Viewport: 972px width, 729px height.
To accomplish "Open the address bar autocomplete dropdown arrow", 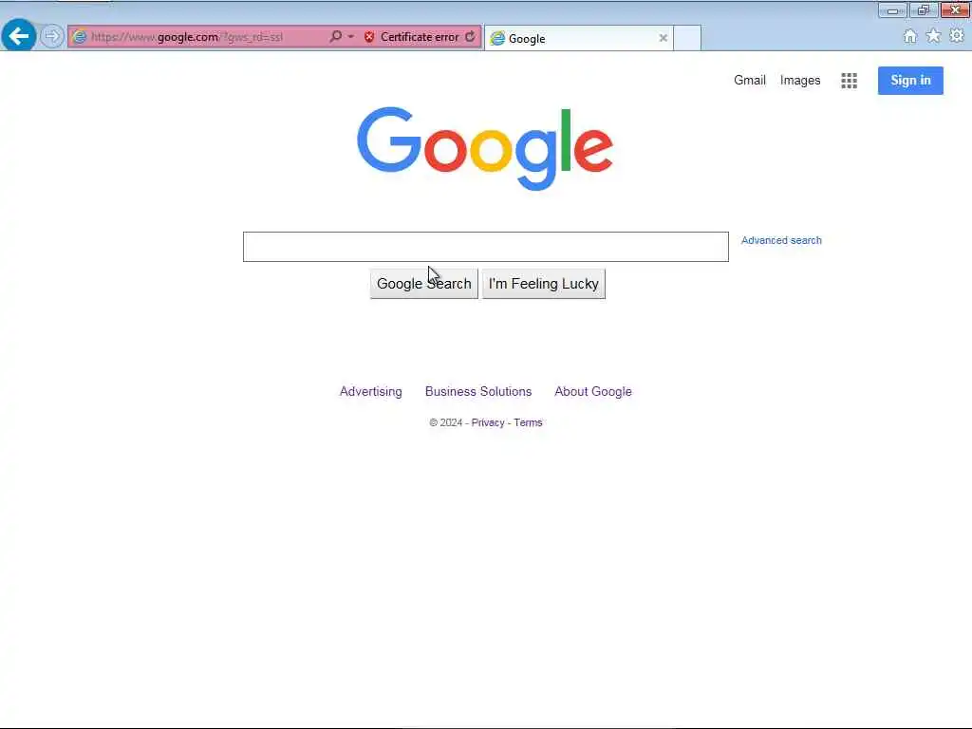I will pos(351,37).
